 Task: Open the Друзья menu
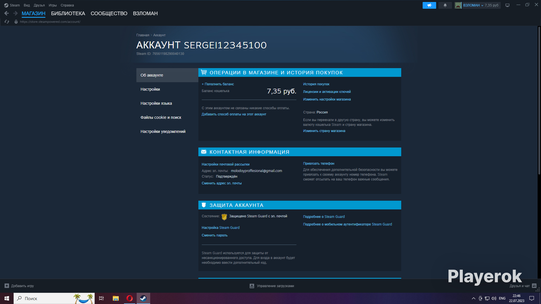39,5
